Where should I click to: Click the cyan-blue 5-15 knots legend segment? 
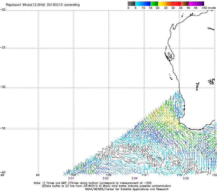point(143,4)
